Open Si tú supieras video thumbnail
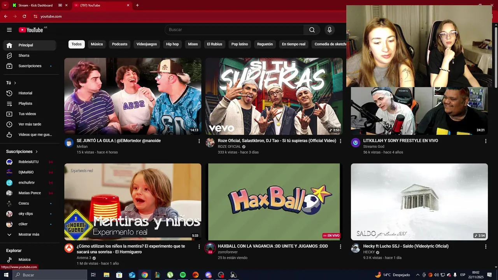Image resolution: width=498 pixels, height=280 pixels. coord(274,96)
